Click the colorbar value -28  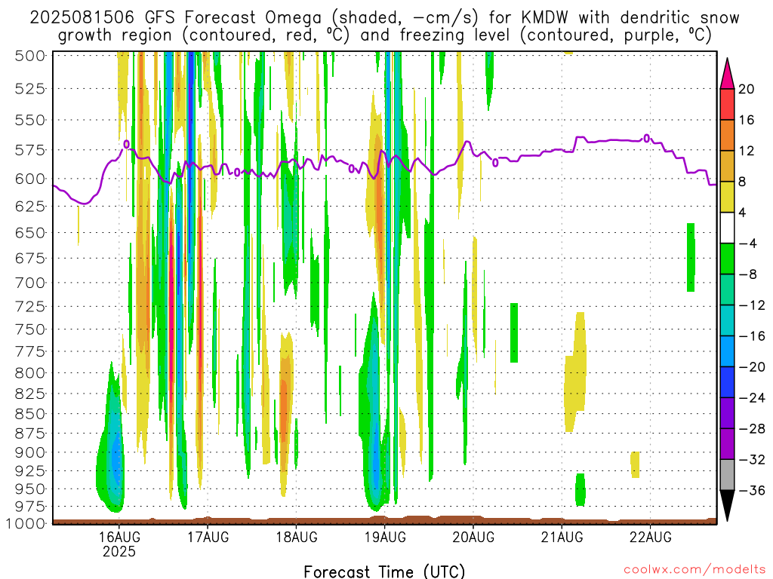[x=752, y=429]
